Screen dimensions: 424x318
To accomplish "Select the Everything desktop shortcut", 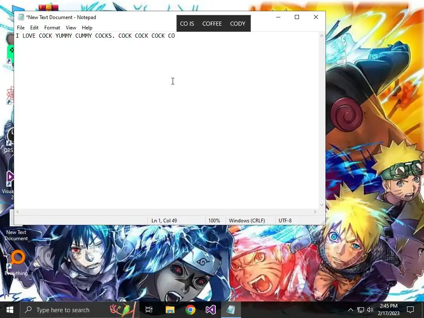I will pos(16,263).
